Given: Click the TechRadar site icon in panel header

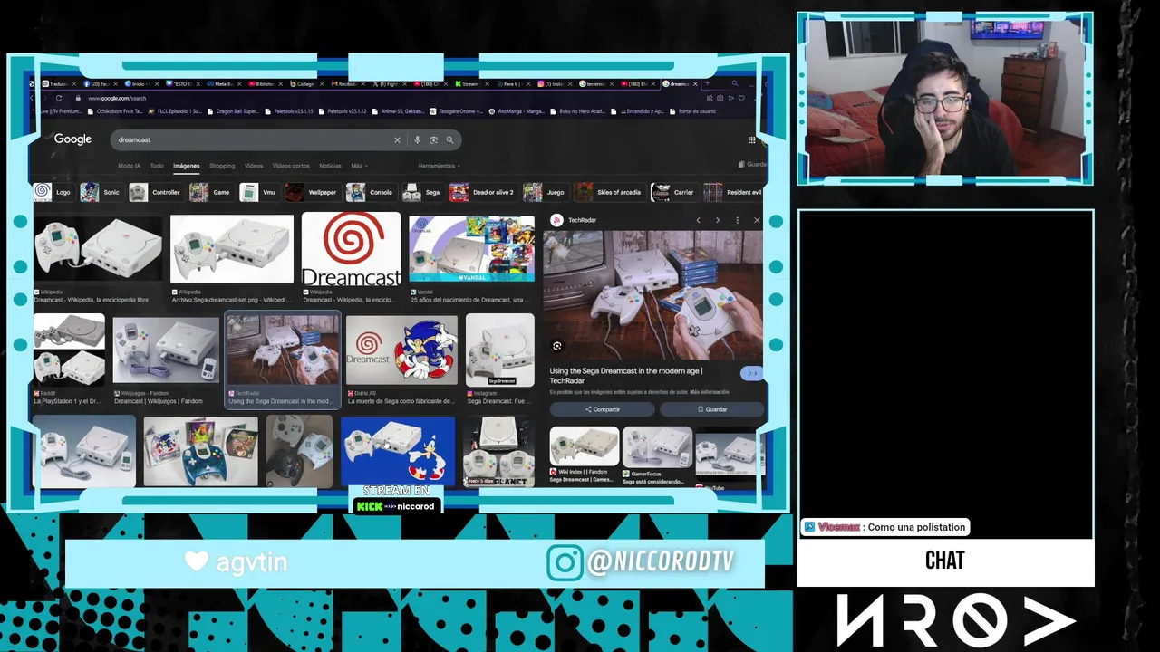Looking at the screenshot, I should coord(557,220).
